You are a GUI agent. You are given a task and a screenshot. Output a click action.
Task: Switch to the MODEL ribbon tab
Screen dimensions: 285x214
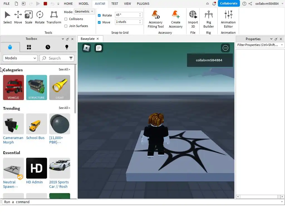coord(83,4)
